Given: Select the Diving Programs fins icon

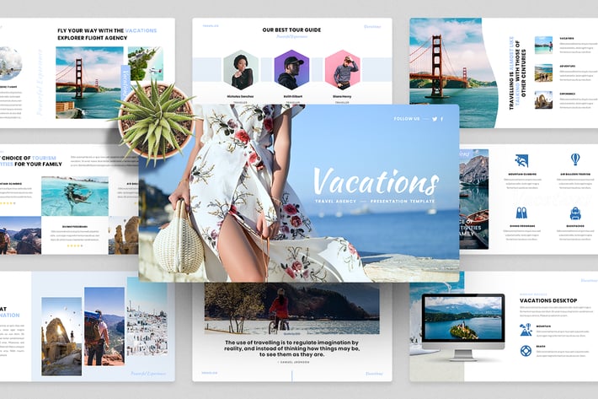Looking at the screenshot, I should tap(521, 213).
